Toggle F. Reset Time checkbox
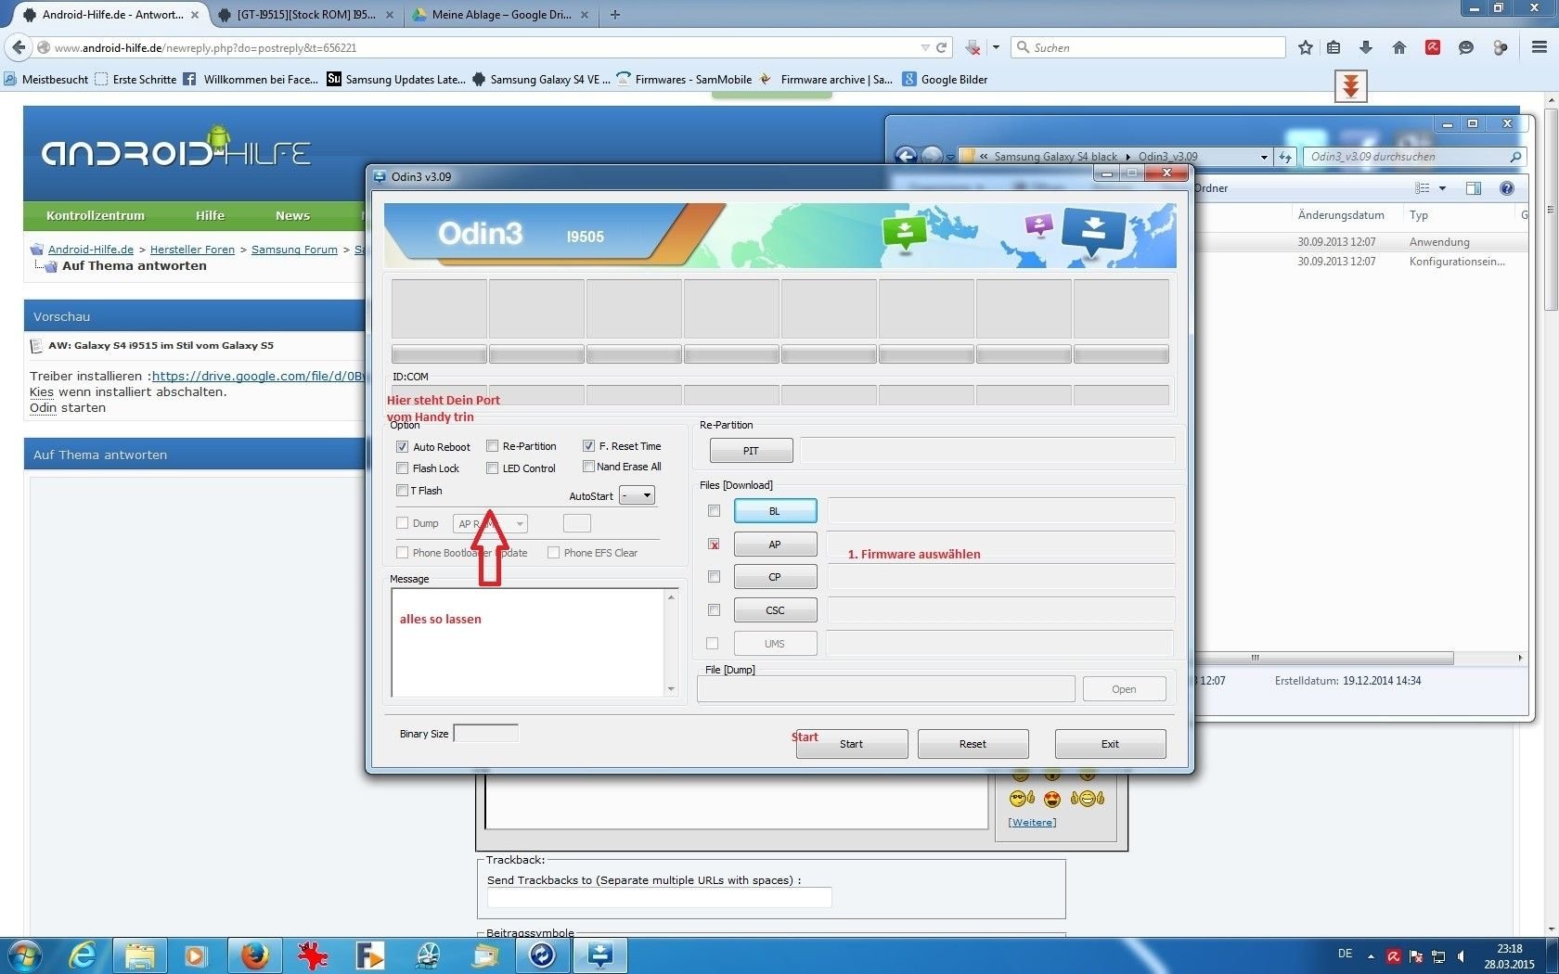The image size is (1559, 974). [588, 446]
